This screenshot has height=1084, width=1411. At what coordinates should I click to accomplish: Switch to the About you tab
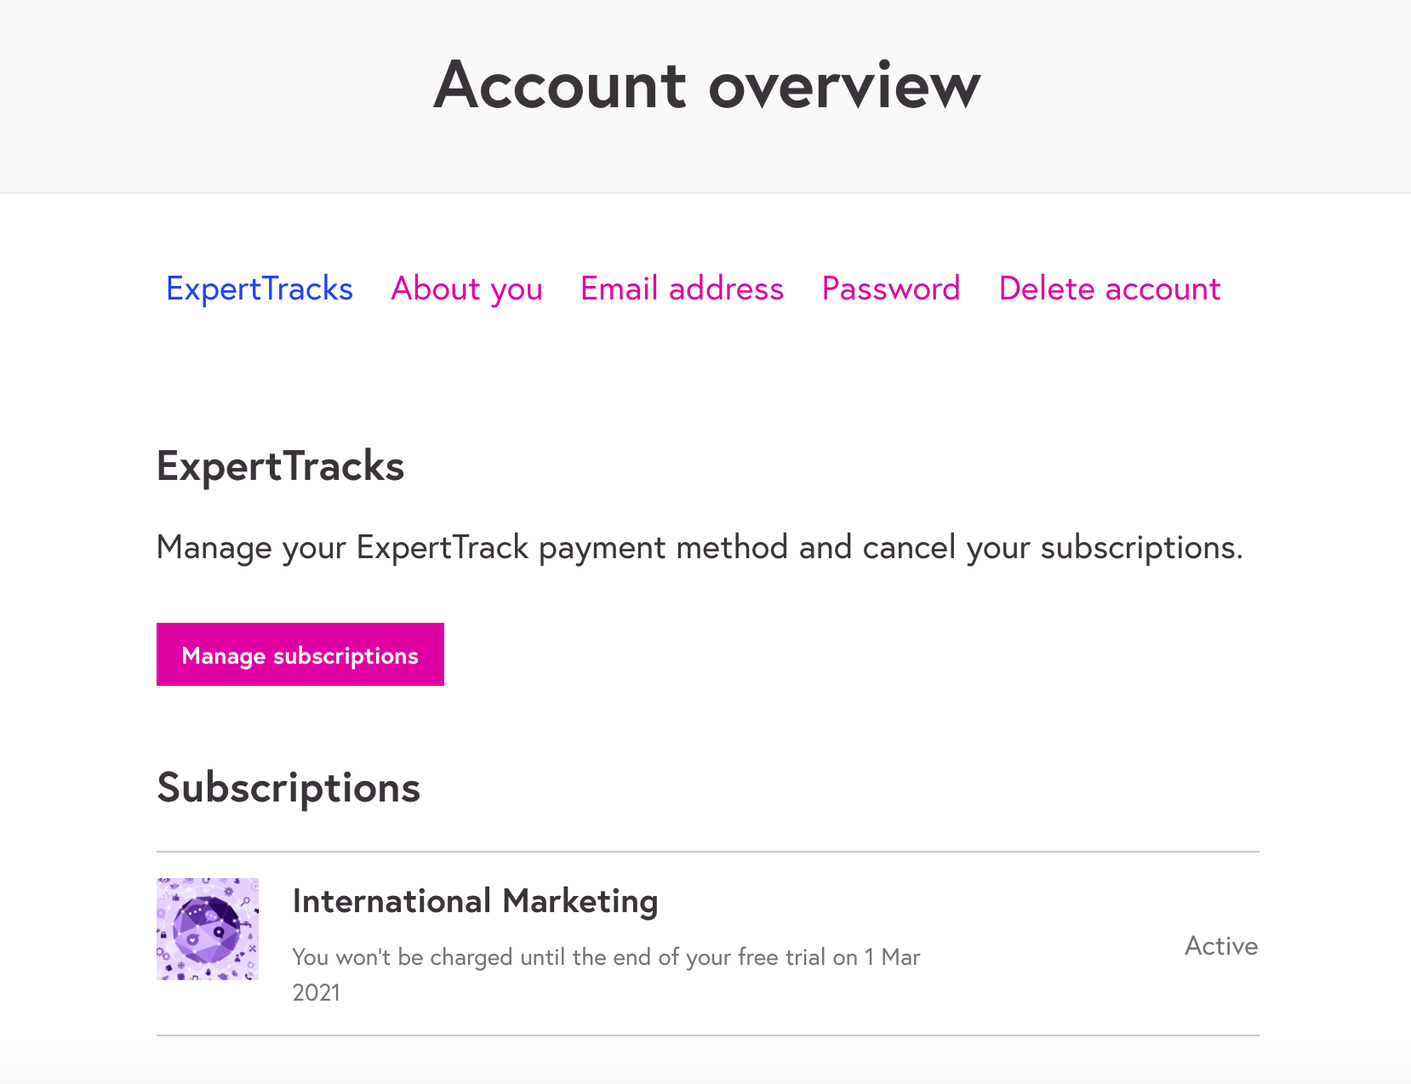coord(466,289)
